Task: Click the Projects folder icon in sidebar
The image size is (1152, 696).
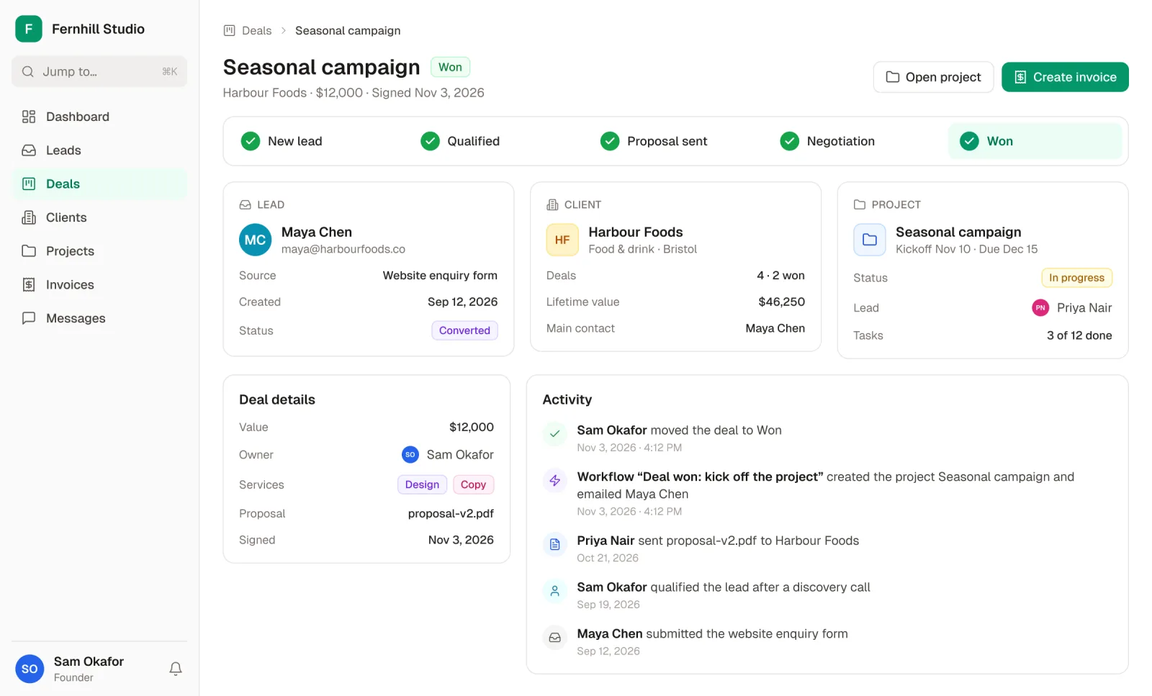Action: tap(29, 251)
